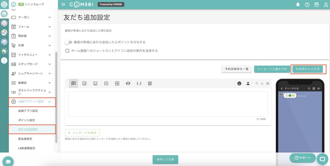Select the sticker message type icon

84,84
